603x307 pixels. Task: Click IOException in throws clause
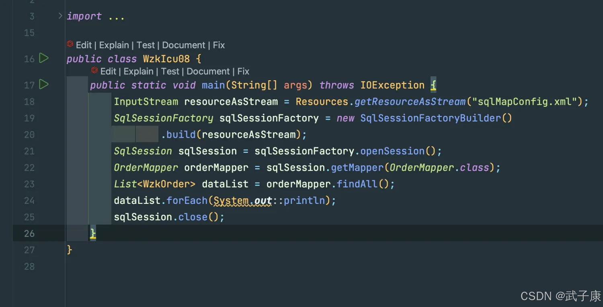tap(392, 85)
